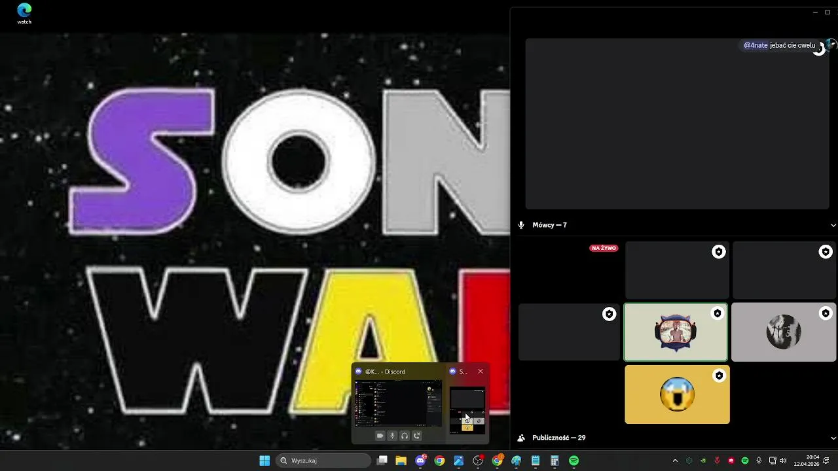Turn on camera in Discord taskbar preview
838x471 pixels.
point(380,436)
